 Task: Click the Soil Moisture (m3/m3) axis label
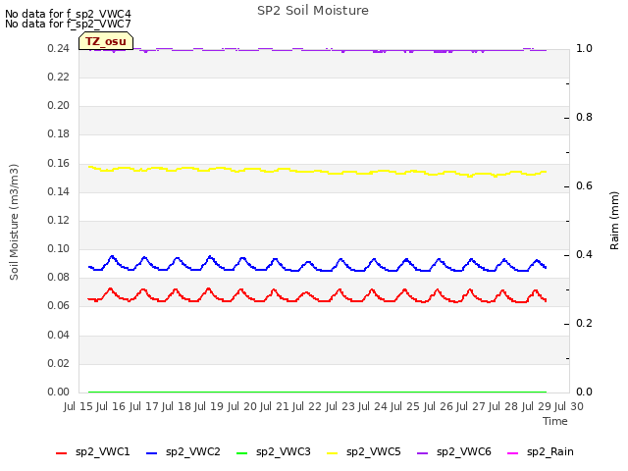(14, 222)
